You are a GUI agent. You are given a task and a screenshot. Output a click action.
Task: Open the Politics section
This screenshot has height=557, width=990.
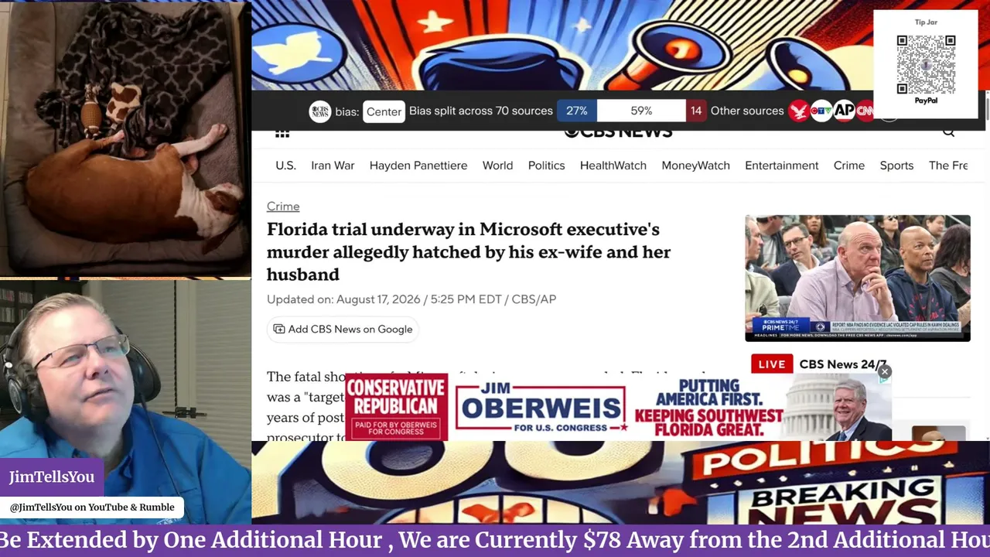(546, 166)
